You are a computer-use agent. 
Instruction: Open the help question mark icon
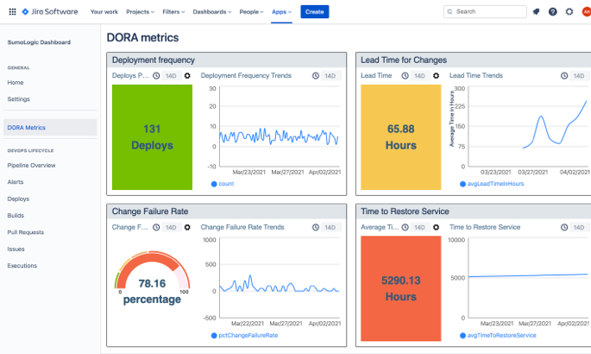pyautogui.click(x=552, y=12)
